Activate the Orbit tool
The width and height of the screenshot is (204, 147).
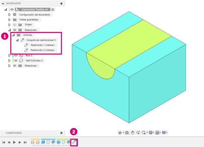[x=120, y=133]
